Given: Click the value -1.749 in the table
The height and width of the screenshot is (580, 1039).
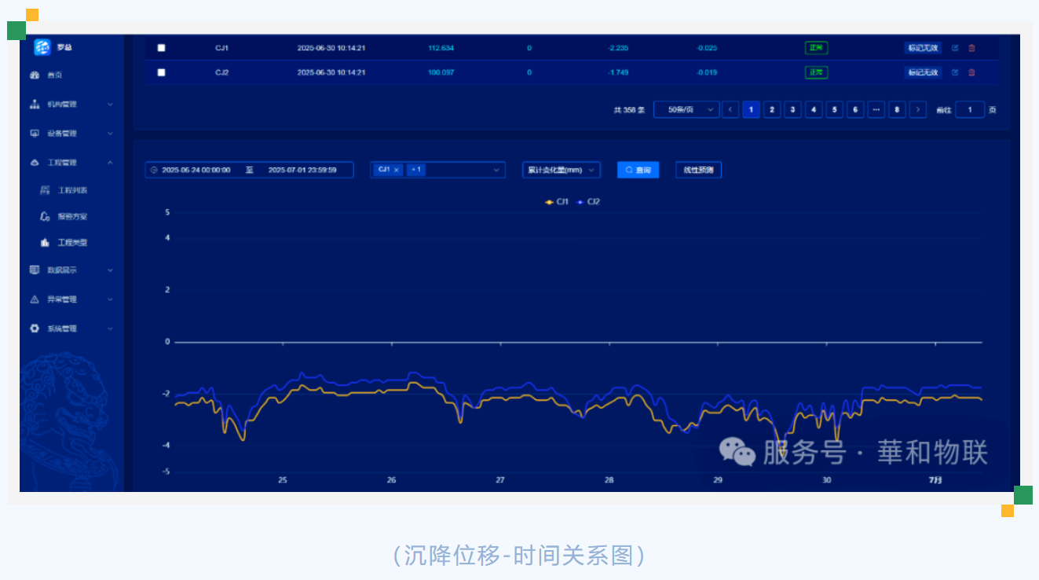Looking at the screenshot, I should 618,72.
